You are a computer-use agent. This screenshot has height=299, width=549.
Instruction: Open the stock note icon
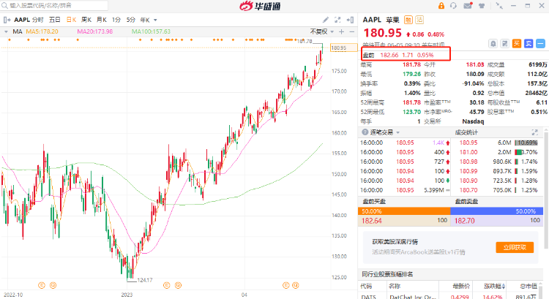(x=505, y=44)
